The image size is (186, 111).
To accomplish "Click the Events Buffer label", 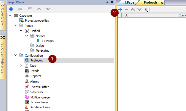I will point(40,87).
